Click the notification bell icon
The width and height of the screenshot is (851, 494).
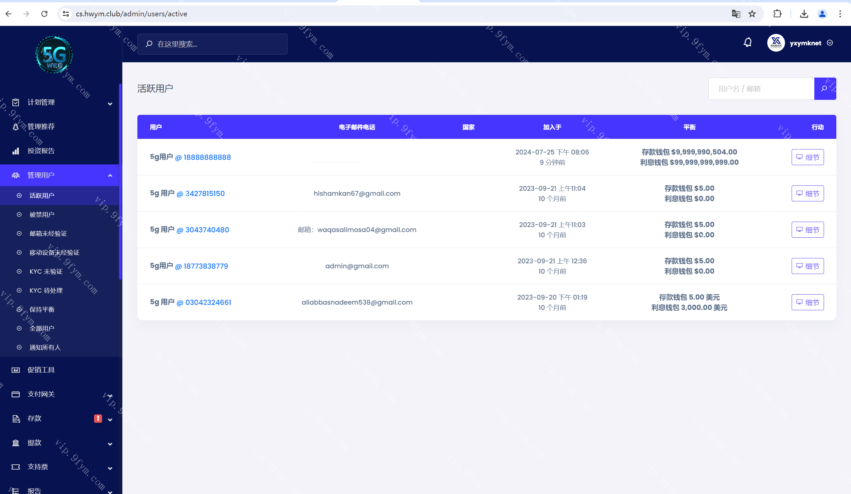tap(747, 43)
